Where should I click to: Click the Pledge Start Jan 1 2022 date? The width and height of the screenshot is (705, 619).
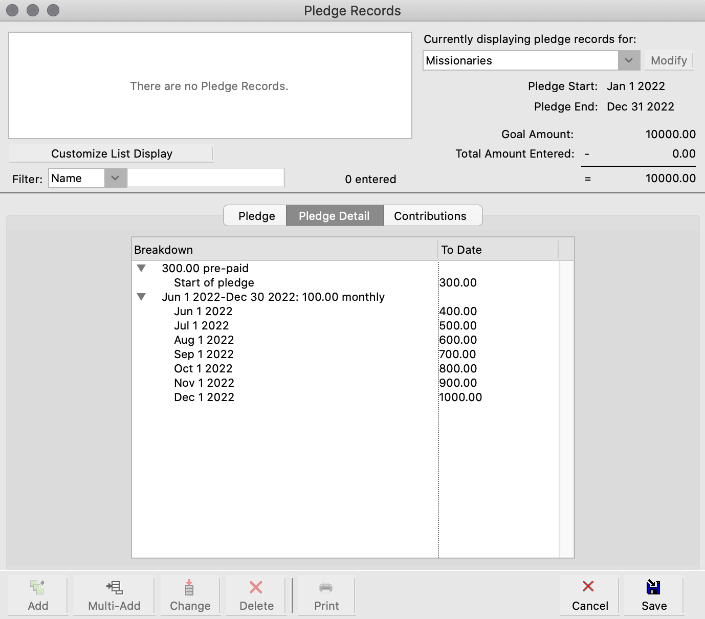[x=636, y=86]
